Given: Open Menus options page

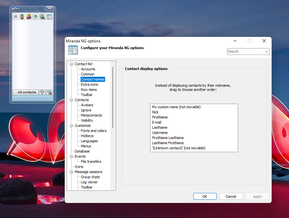Looking at the screenshot, I should point(86,146).
